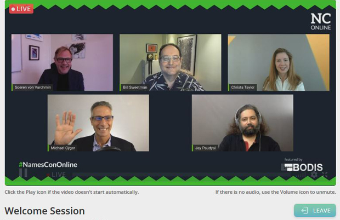Click the red LIVE badge
This screenshot has height=220, width=340.
(x=21, y=9)
